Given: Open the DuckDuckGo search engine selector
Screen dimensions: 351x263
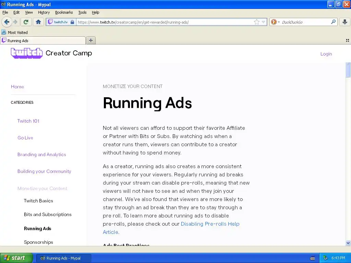Looking at the screenshot, I should pyautogui.click(x=275, y=22).
